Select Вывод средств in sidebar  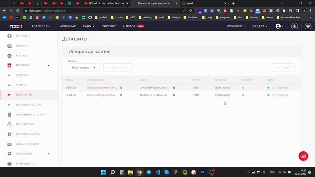29,105
